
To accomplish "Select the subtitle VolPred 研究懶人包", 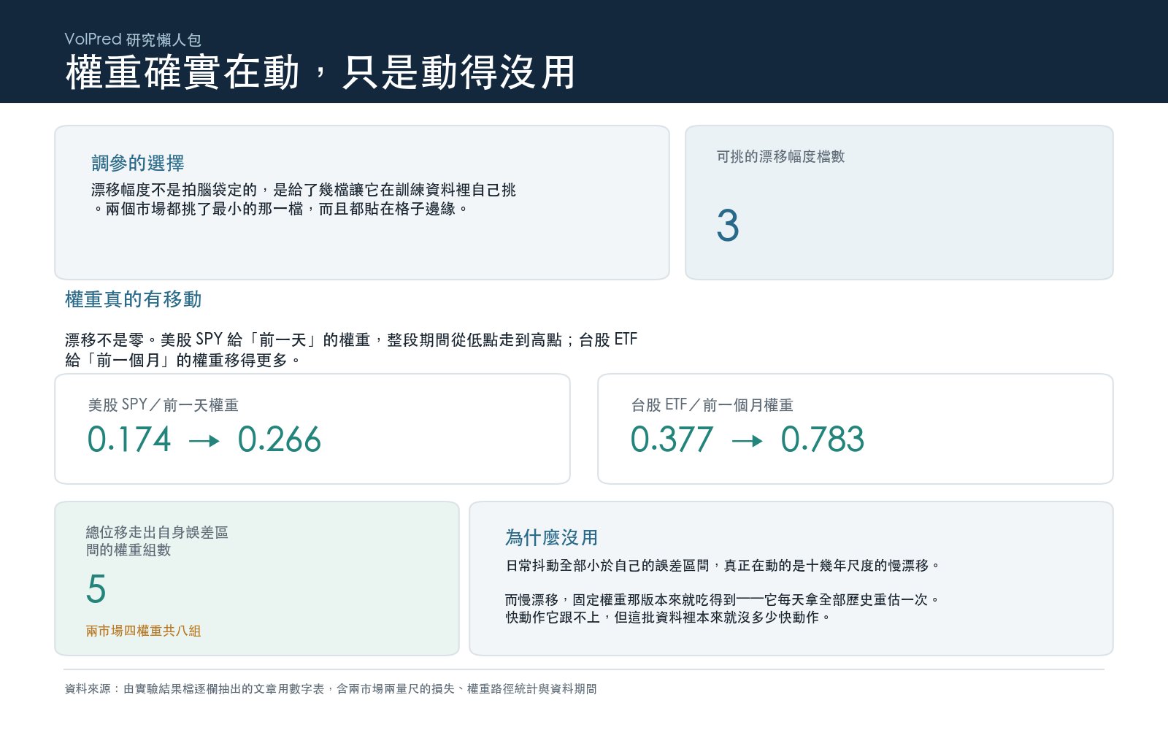I will (133, 39).
